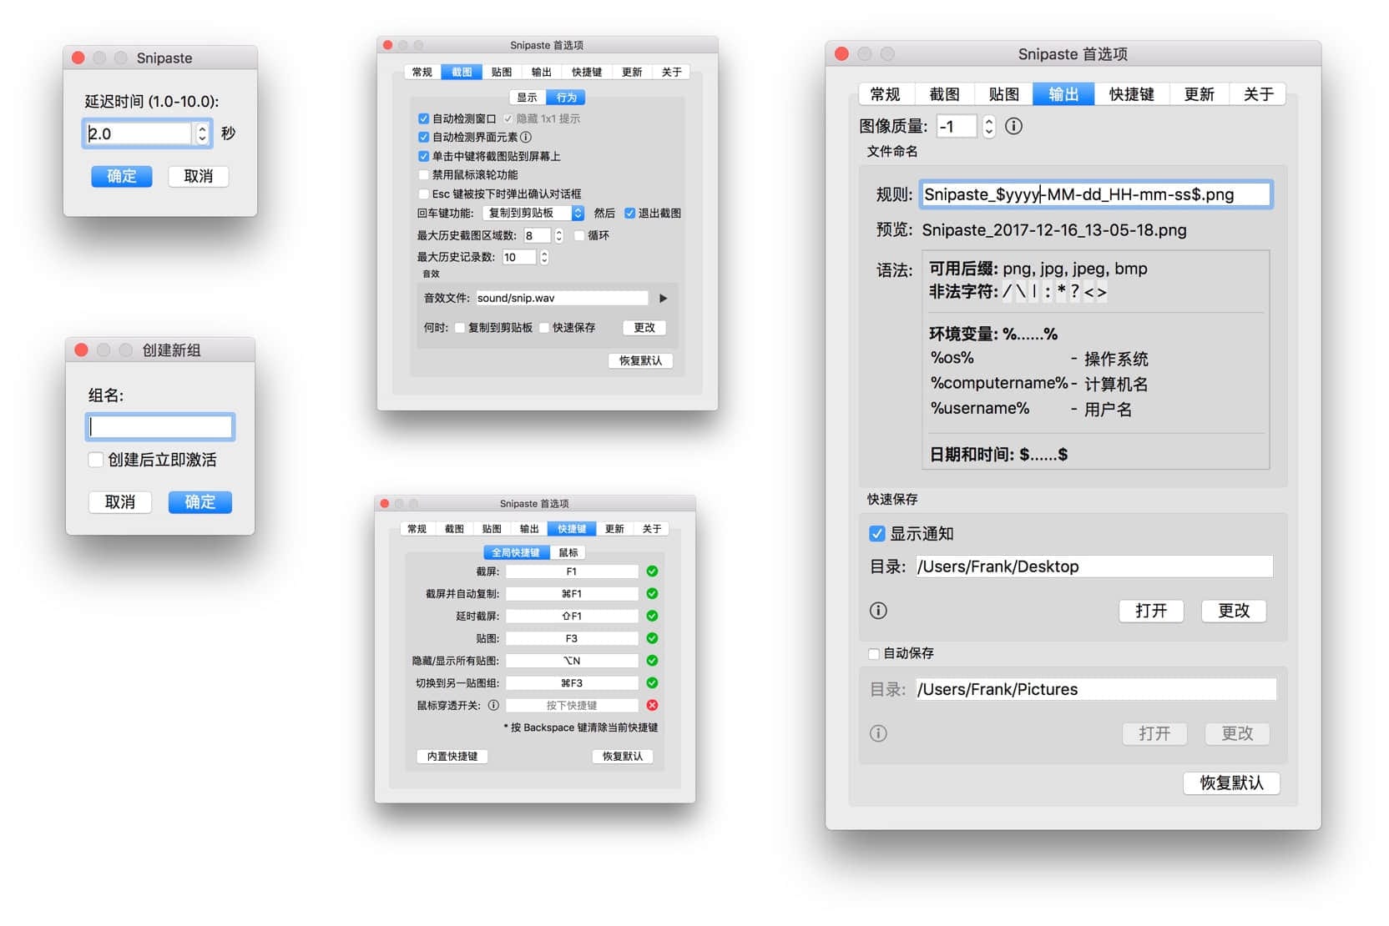Open 内置快捷键 button
1389x926 pixels.
[x=452, y=756]
